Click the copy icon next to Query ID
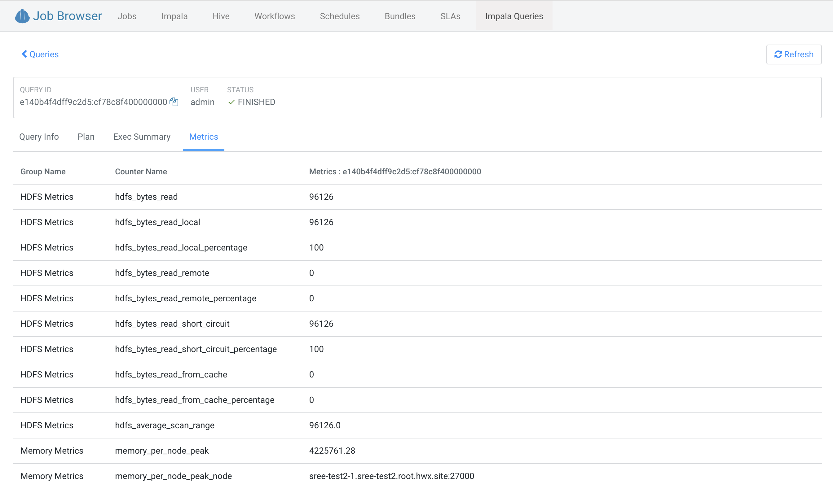This screenshot has height=488, width=833. 175,102
